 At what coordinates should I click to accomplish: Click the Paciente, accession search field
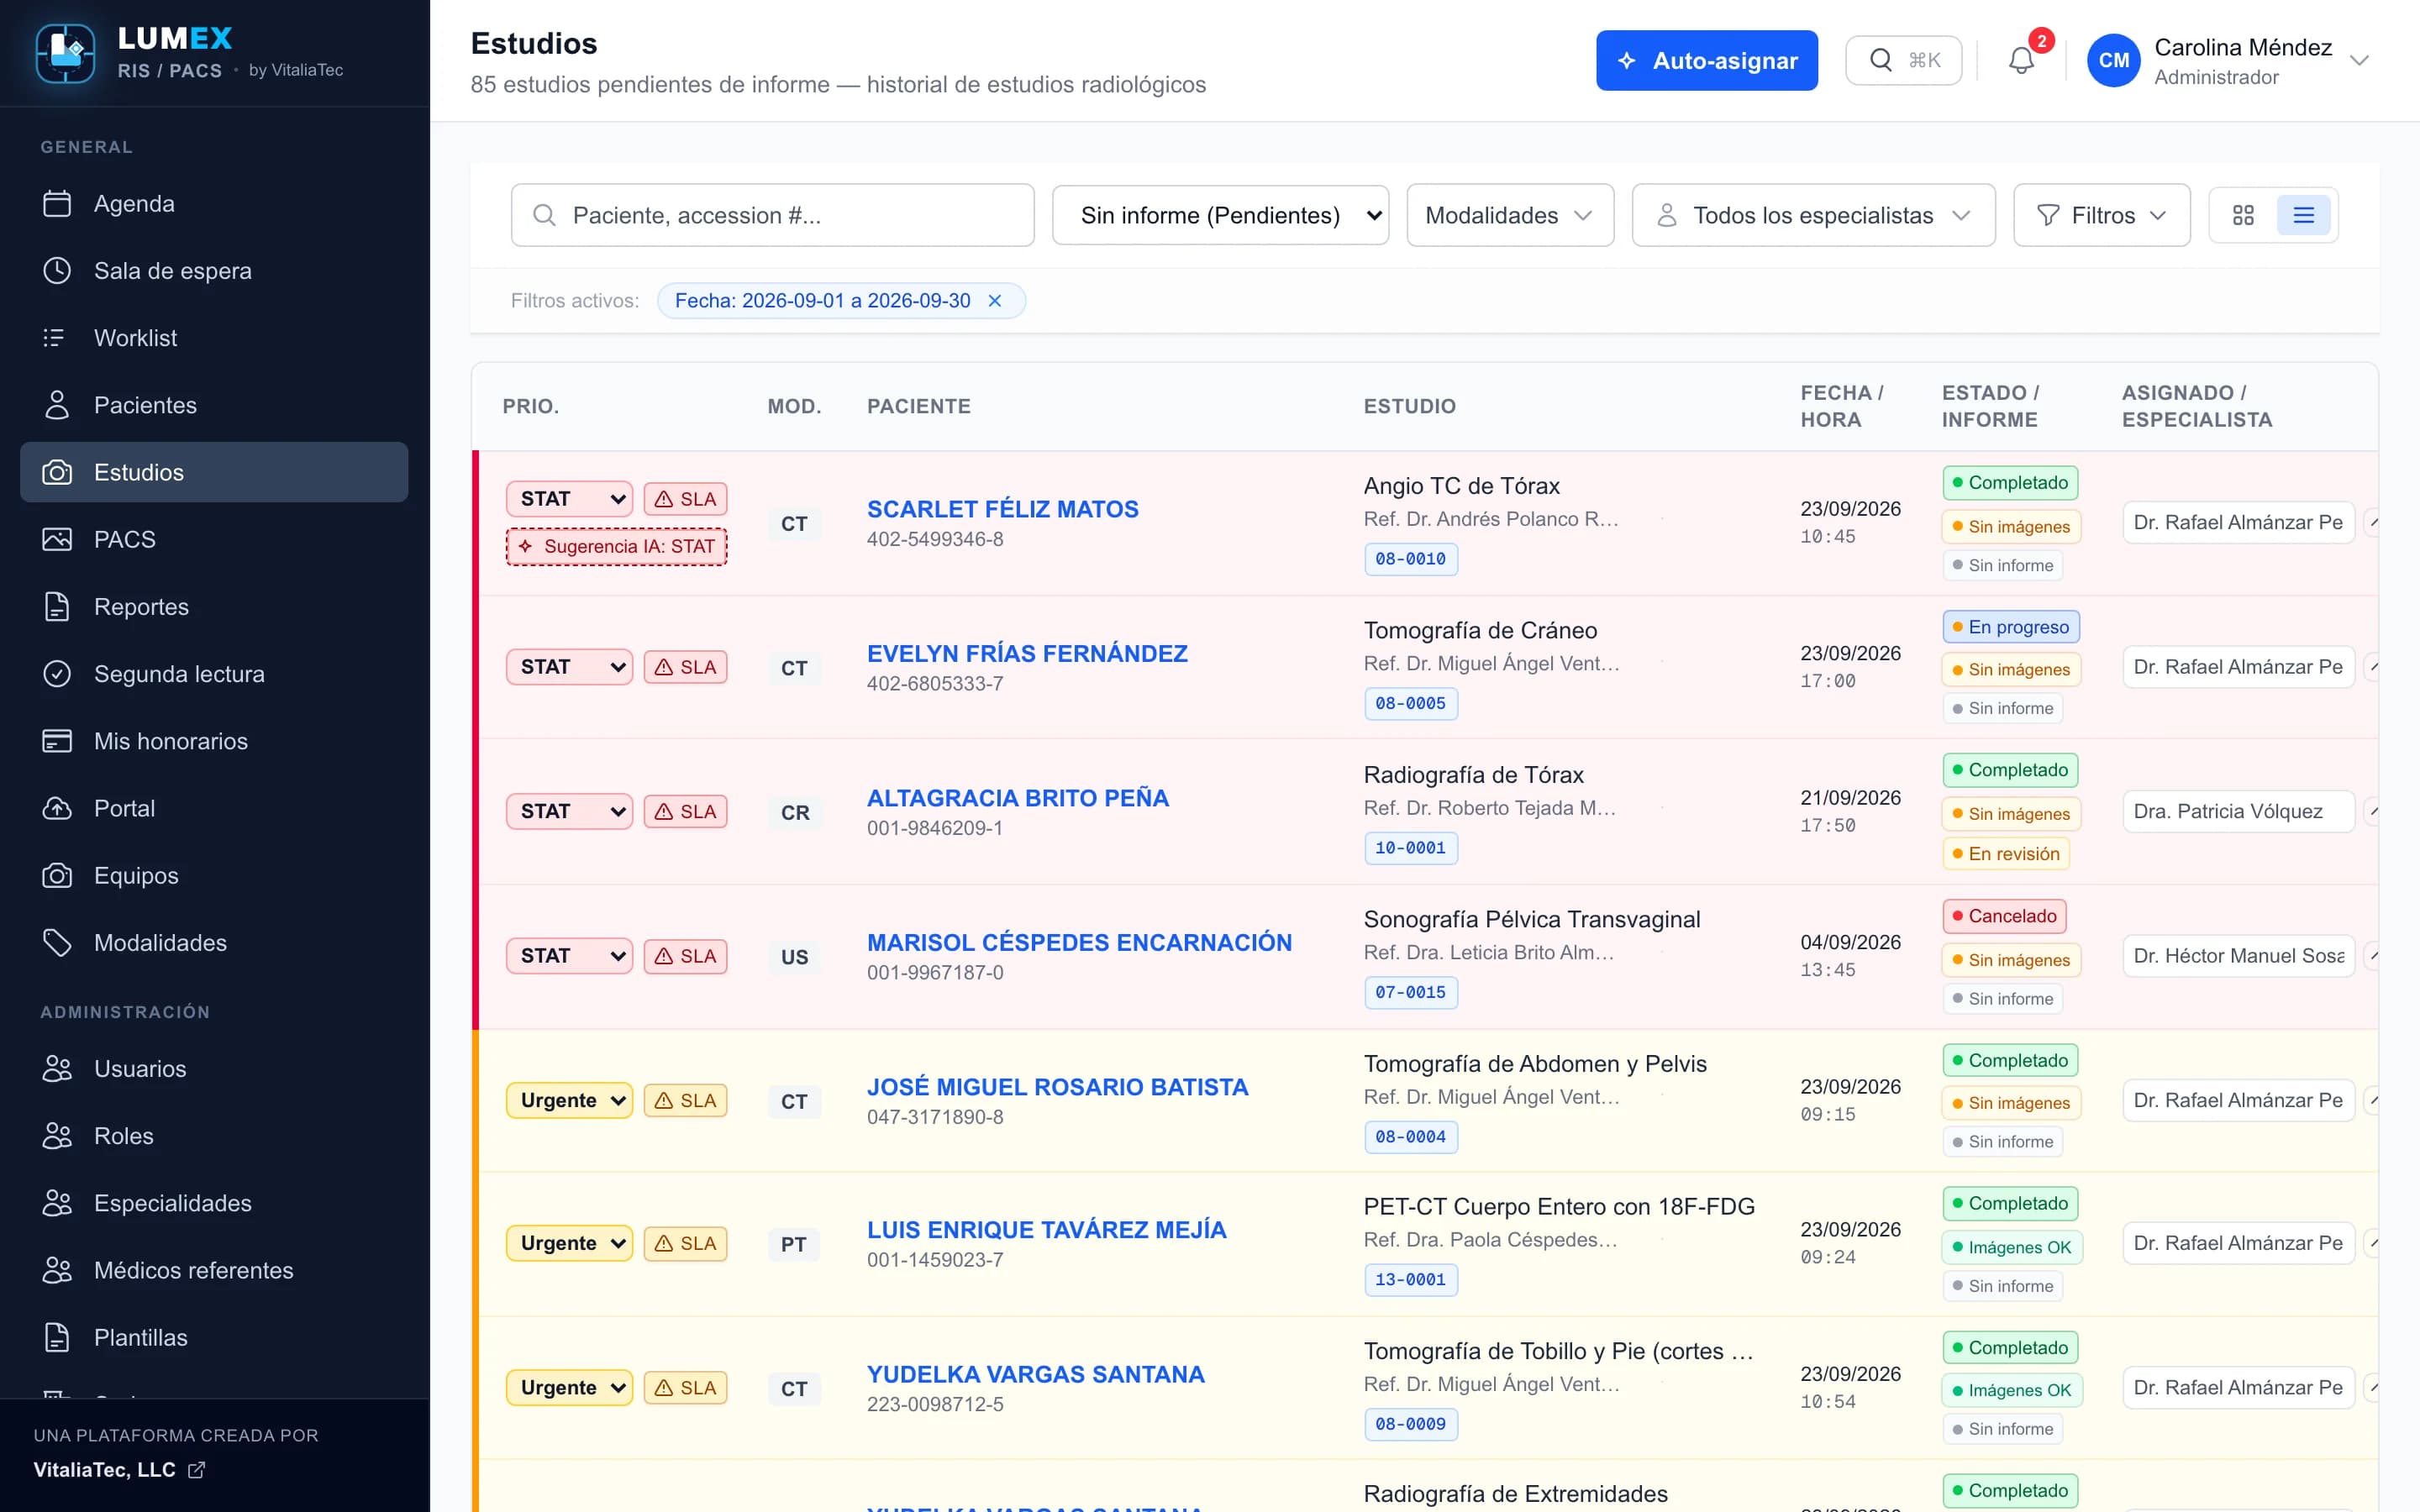pos(772,215)
